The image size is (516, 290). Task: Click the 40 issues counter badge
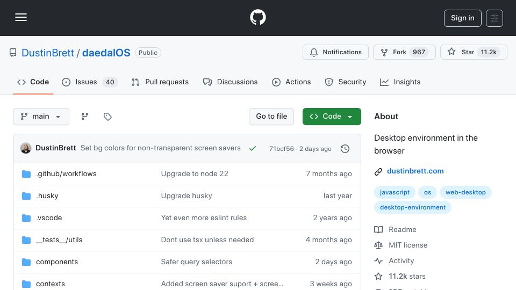pos(110,82)
